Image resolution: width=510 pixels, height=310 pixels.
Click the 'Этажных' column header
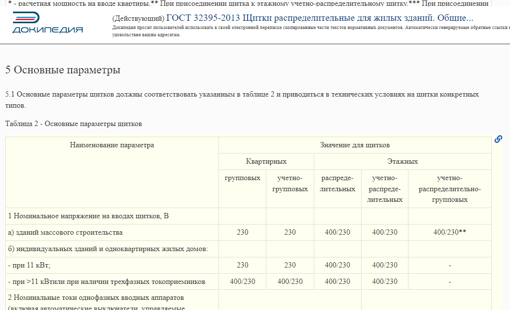click(402, 161)
